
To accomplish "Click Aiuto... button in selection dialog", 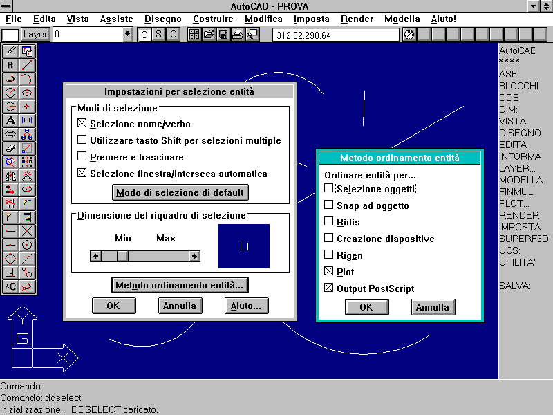I will [x=247, y=306].
